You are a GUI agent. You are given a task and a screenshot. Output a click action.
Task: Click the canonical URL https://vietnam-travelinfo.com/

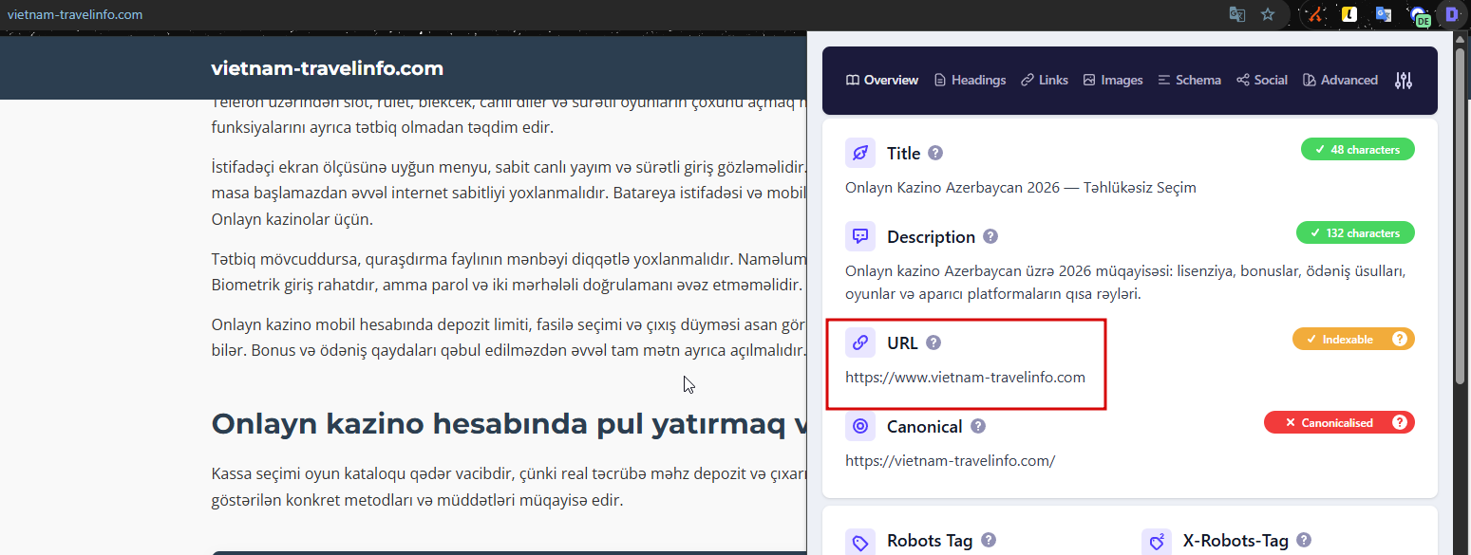click(x=950, y=460)
